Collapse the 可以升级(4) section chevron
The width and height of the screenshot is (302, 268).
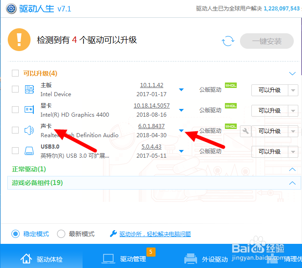(292, 73)
